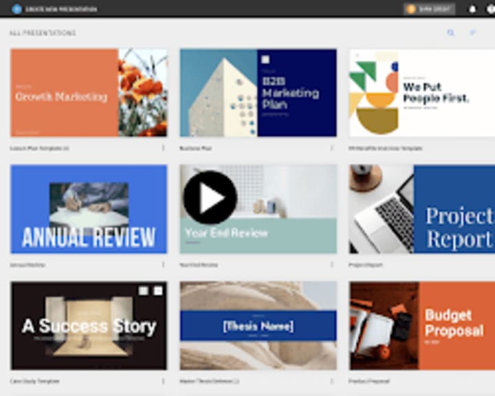Screen dimensions: 495x396
Task: Open the Budget Proposal thumbnail
Action: pyautogui.click(x=422, y=326)
